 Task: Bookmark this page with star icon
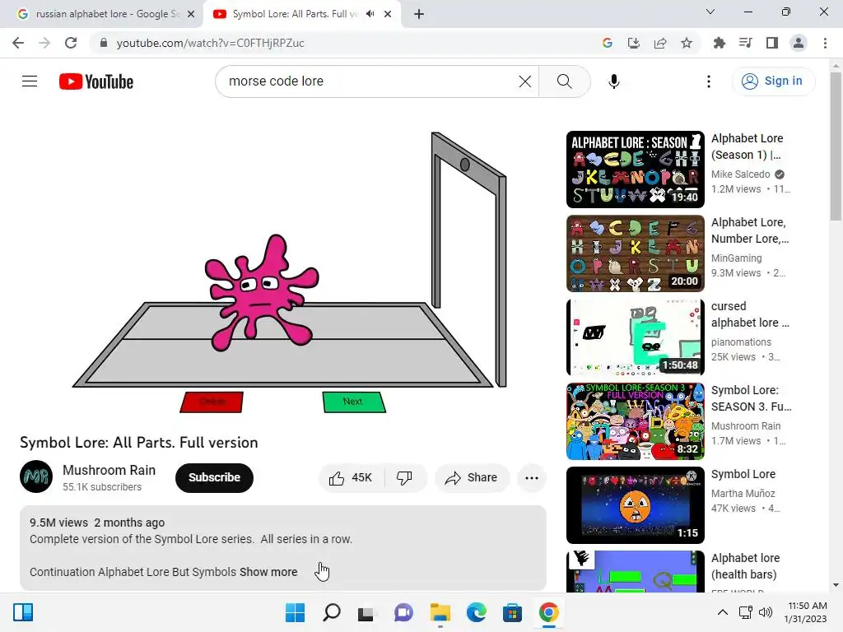click(x=687, y=43)
